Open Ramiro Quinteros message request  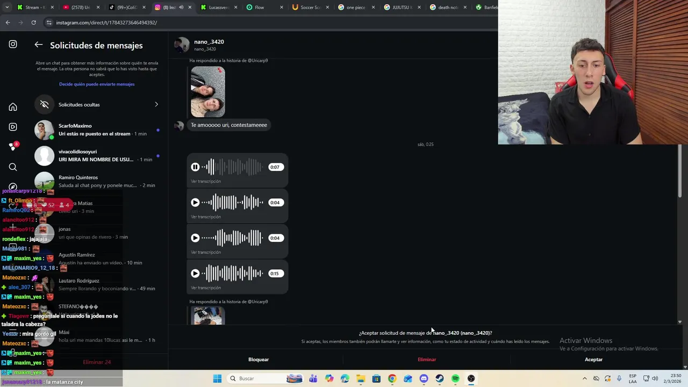(x=98, y=181)
